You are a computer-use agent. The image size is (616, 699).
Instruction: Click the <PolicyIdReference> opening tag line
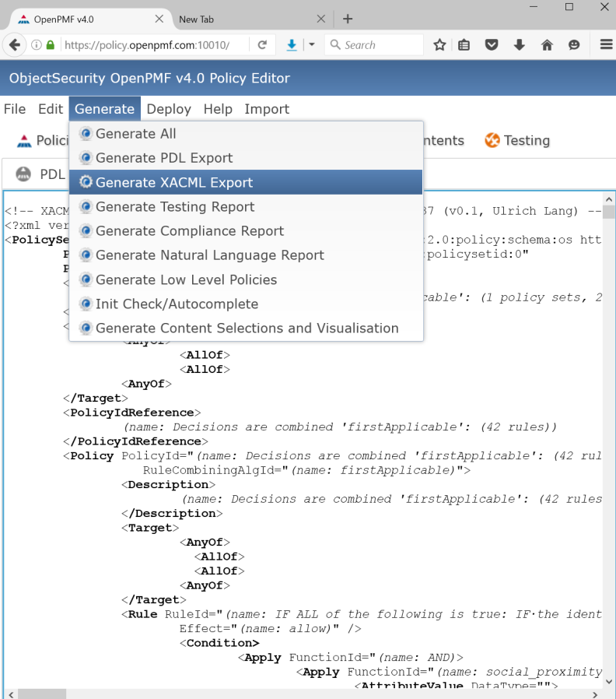[x=132, y=413]
